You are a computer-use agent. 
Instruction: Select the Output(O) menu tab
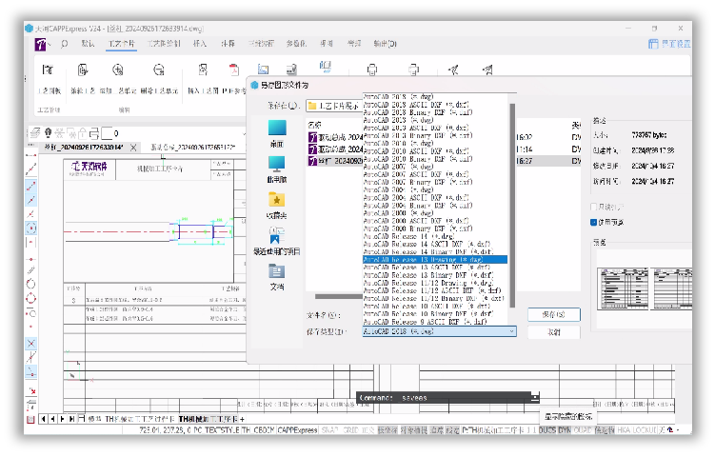pos(385,44)
